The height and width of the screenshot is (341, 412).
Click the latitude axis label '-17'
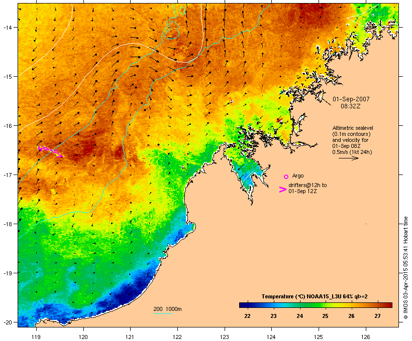pos(7,175)
